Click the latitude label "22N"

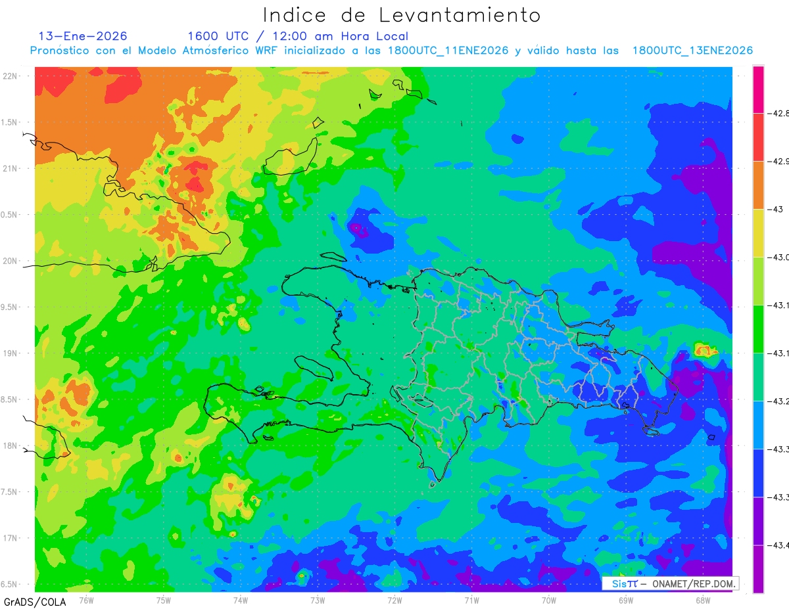[x=11, y=76]
